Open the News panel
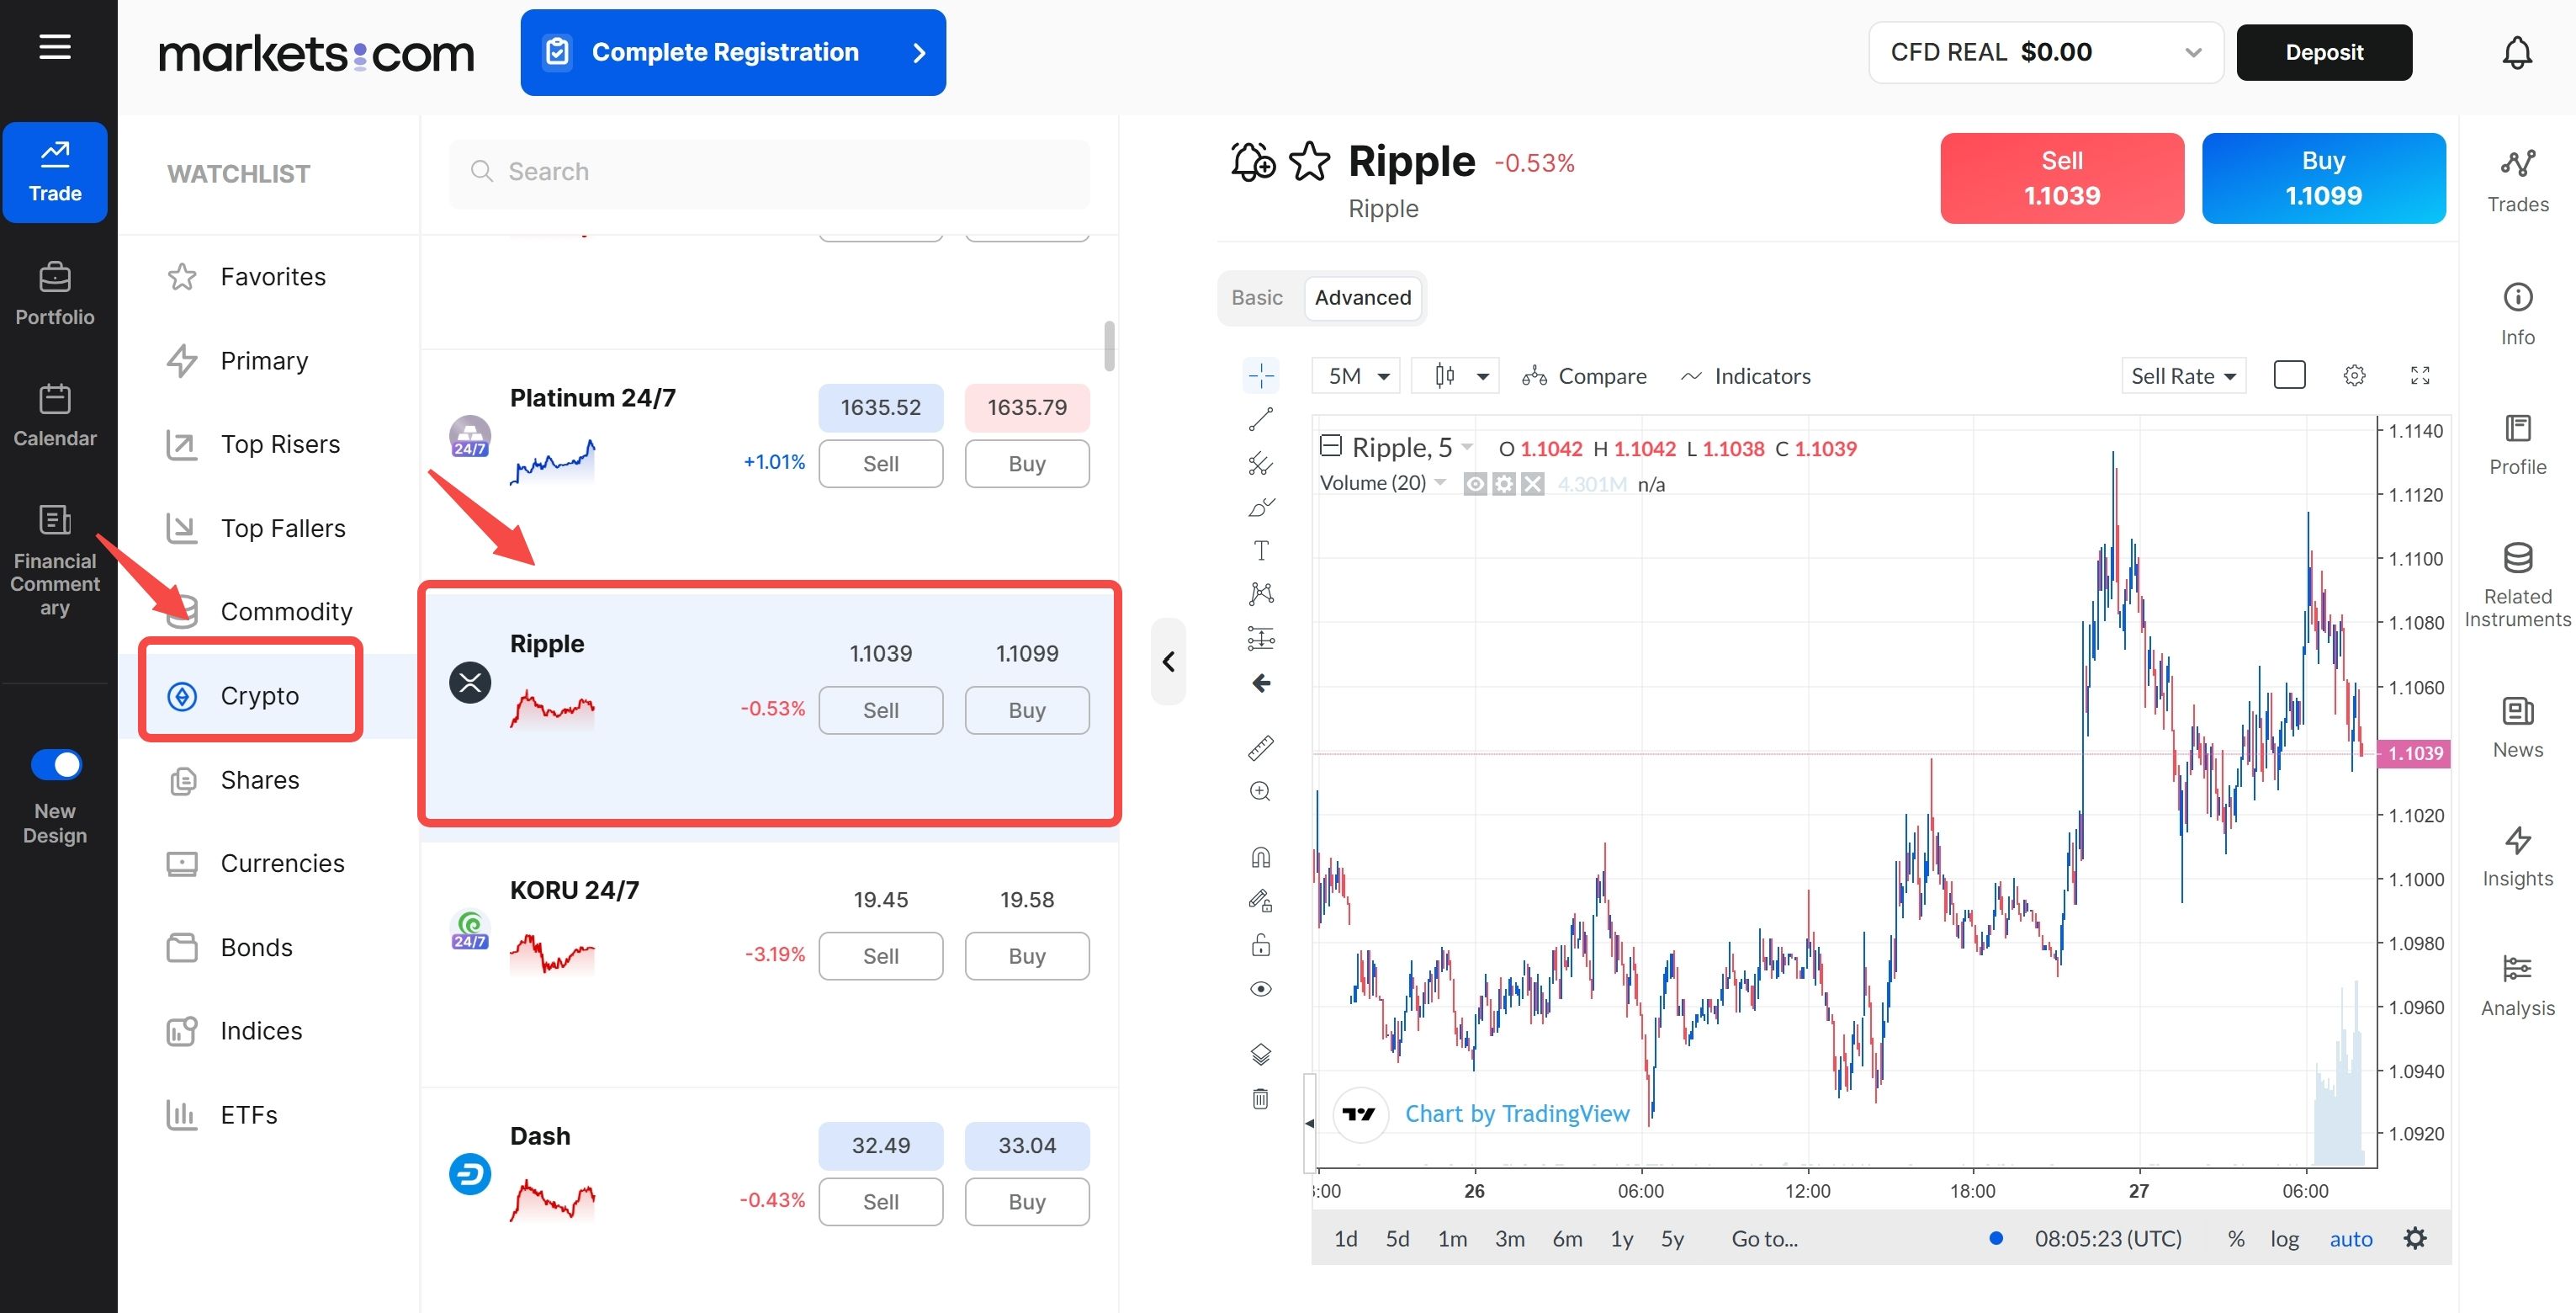The width and height of the screenshot is (2576, 1313). 2517,727
